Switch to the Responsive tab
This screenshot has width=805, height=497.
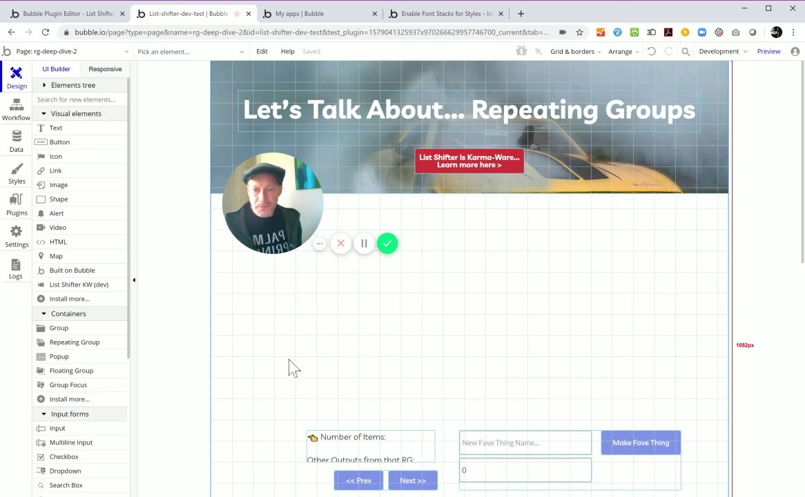(x=105, y=69)
